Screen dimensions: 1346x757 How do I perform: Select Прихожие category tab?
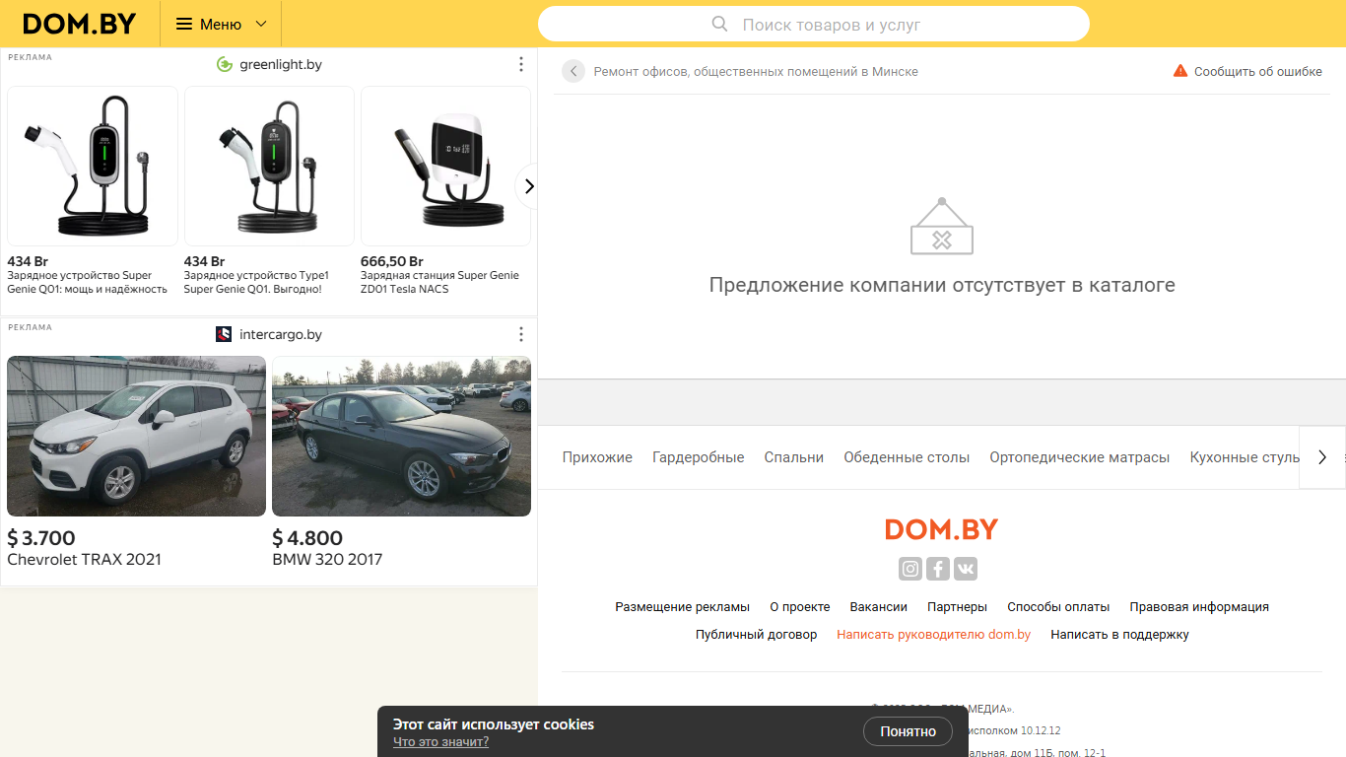pos(597,457)
